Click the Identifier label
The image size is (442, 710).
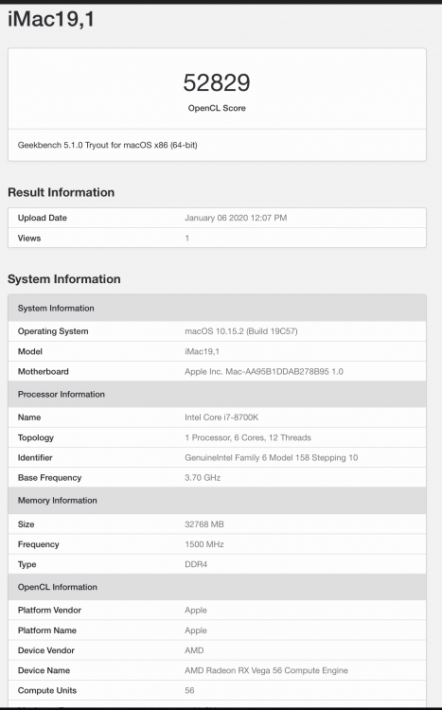pos(35,457)
